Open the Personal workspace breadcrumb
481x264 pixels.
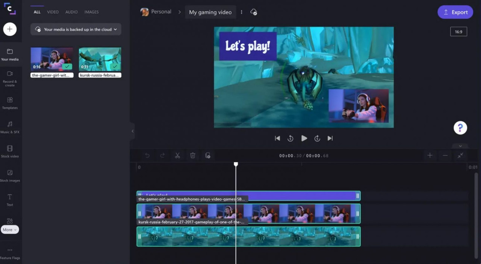[156, 12]
